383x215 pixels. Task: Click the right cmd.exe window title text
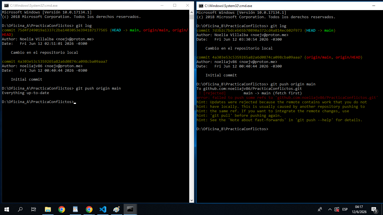(x=228, y=6)
